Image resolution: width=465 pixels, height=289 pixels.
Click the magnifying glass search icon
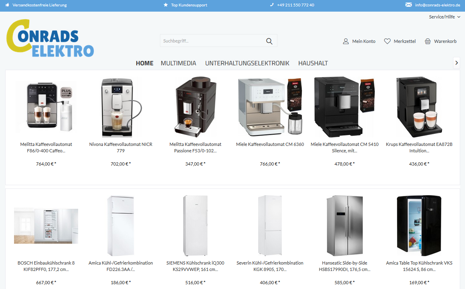269,41
